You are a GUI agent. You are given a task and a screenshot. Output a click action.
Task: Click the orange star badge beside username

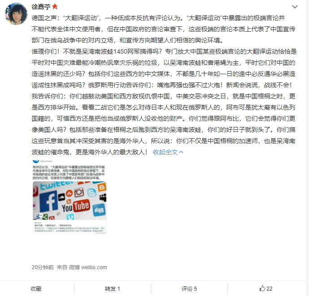[x=55, y=6]
